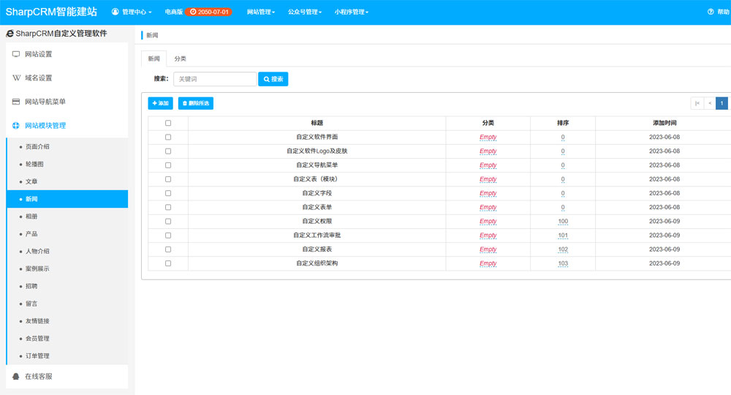The height and width of the screenshot is (395, 731).
Task: Click the user icon beside 管理中心
Action: [x=115, y=12]
